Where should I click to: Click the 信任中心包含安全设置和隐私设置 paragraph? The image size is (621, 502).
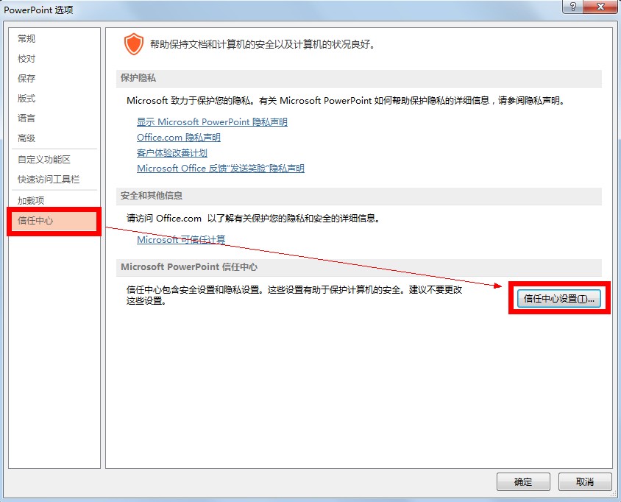click(x=294, y=296)
